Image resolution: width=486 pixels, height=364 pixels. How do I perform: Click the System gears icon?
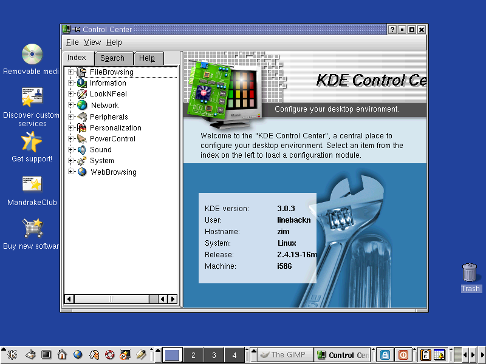(x=82, y=161)
